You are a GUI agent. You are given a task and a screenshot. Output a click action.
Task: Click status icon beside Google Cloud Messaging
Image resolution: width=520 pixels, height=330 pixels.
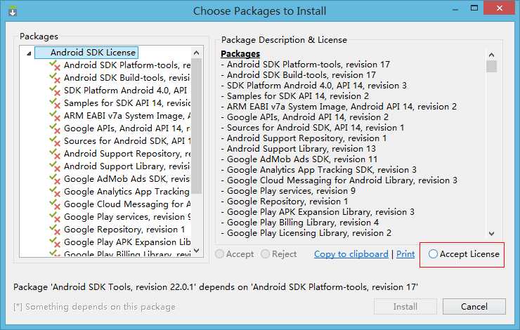[x=55, y=204]
